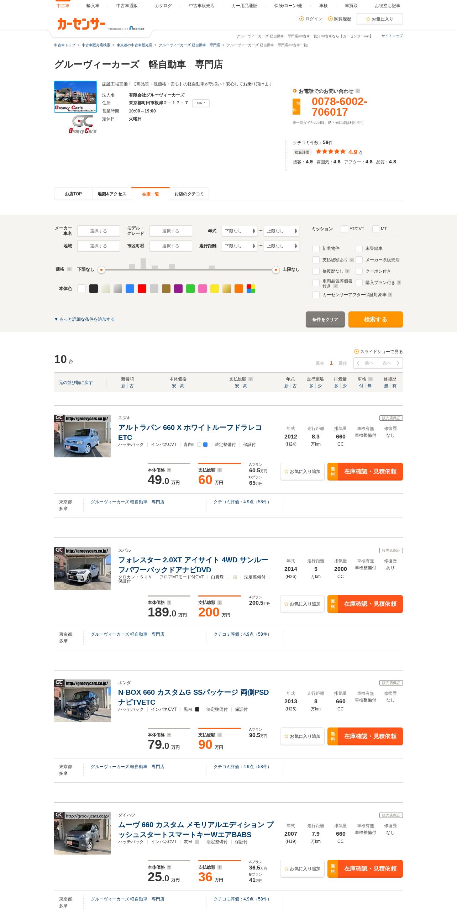This screenshot has width=457, height=914.
Task: Add アルトラパン to favorites with star
Action: tap(302, 472)
